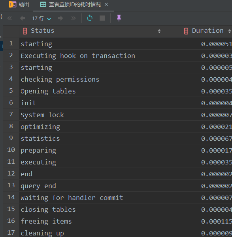Go to next page arrow
232x237 pixels.
[x=60, y=18]
